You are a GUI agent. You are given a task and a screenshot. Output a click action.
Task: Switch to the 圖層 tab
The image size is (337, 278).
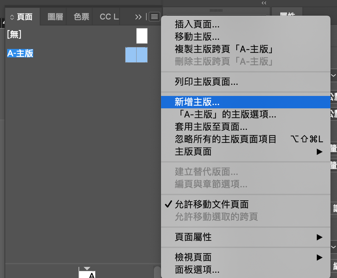55,17
